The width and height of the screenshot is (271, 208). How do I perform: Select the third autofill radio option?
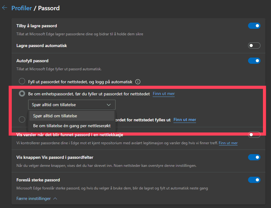pos(22,119)
